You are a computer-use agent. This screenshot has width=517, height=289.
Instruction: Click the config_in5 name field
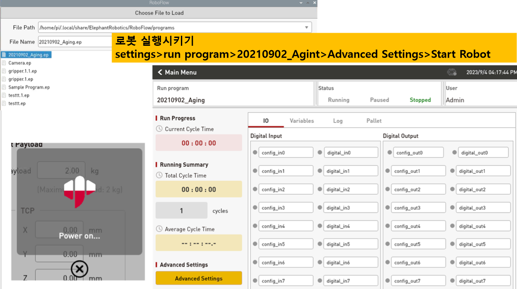(x=286, y=244)
